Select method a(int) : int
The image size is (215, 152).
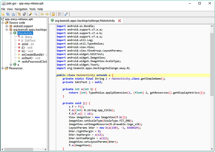tap(28, 44)
